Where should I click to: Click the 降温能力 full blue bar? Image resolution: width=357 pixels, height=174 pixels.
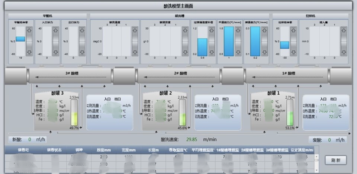click(x=255, y=41)
